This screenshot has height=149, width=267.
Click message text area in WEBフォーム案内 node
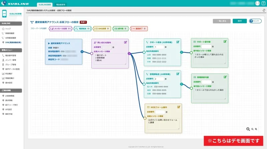point(163,124)
